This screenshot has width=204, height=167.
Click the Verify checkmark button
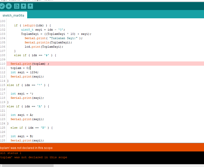point(2,6)
